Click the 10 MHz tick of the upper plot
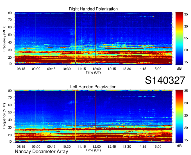Screen dimensions: 191x155 coord(10,64)
